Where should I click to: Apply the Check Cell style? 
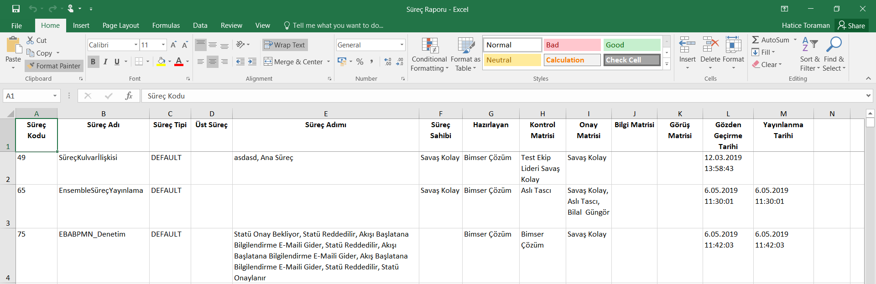pos(632,60)
